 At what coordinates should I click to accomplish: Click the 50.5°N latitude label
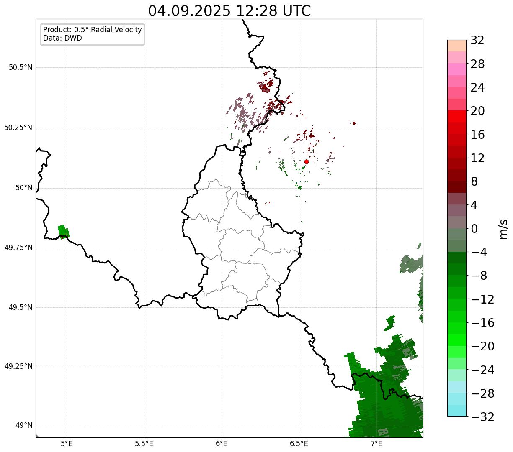tap(21, 67)
